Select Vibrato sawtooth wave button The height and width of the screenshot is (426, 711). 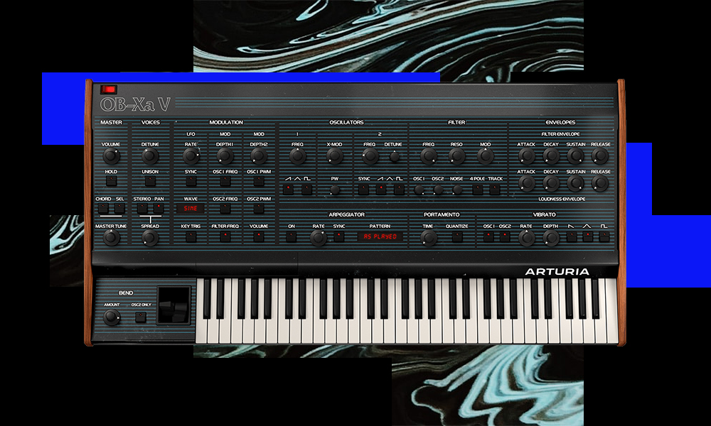pos(572,236)
